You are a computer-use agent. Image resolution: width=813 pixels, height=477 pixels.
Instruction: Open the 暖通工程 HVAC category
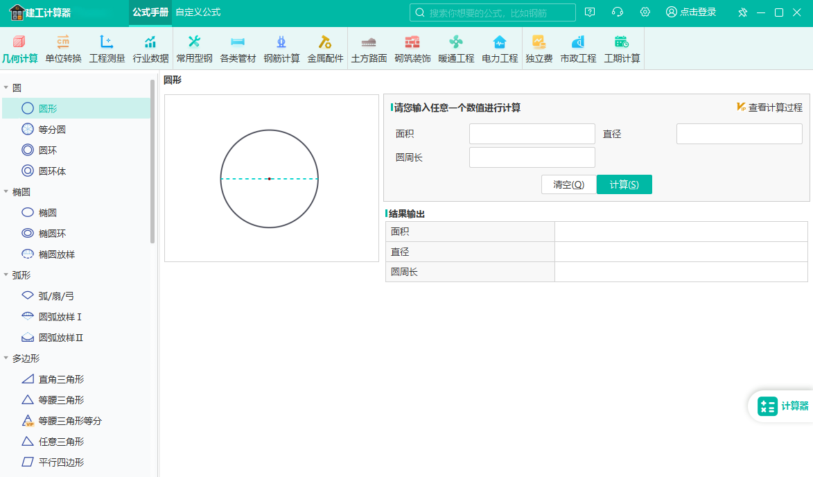[456, 49]
